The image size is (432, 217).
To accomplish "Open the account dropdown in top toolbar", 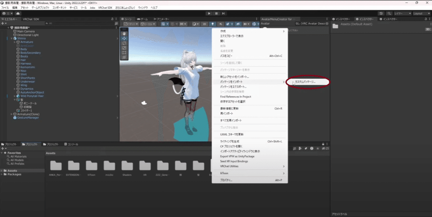I will (x=7, y=13).
